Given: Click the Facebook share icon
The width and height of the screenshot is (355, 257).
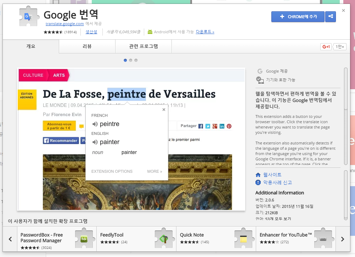Looking at the screenshot, I should pyautogui.click(x=201, y=126).
